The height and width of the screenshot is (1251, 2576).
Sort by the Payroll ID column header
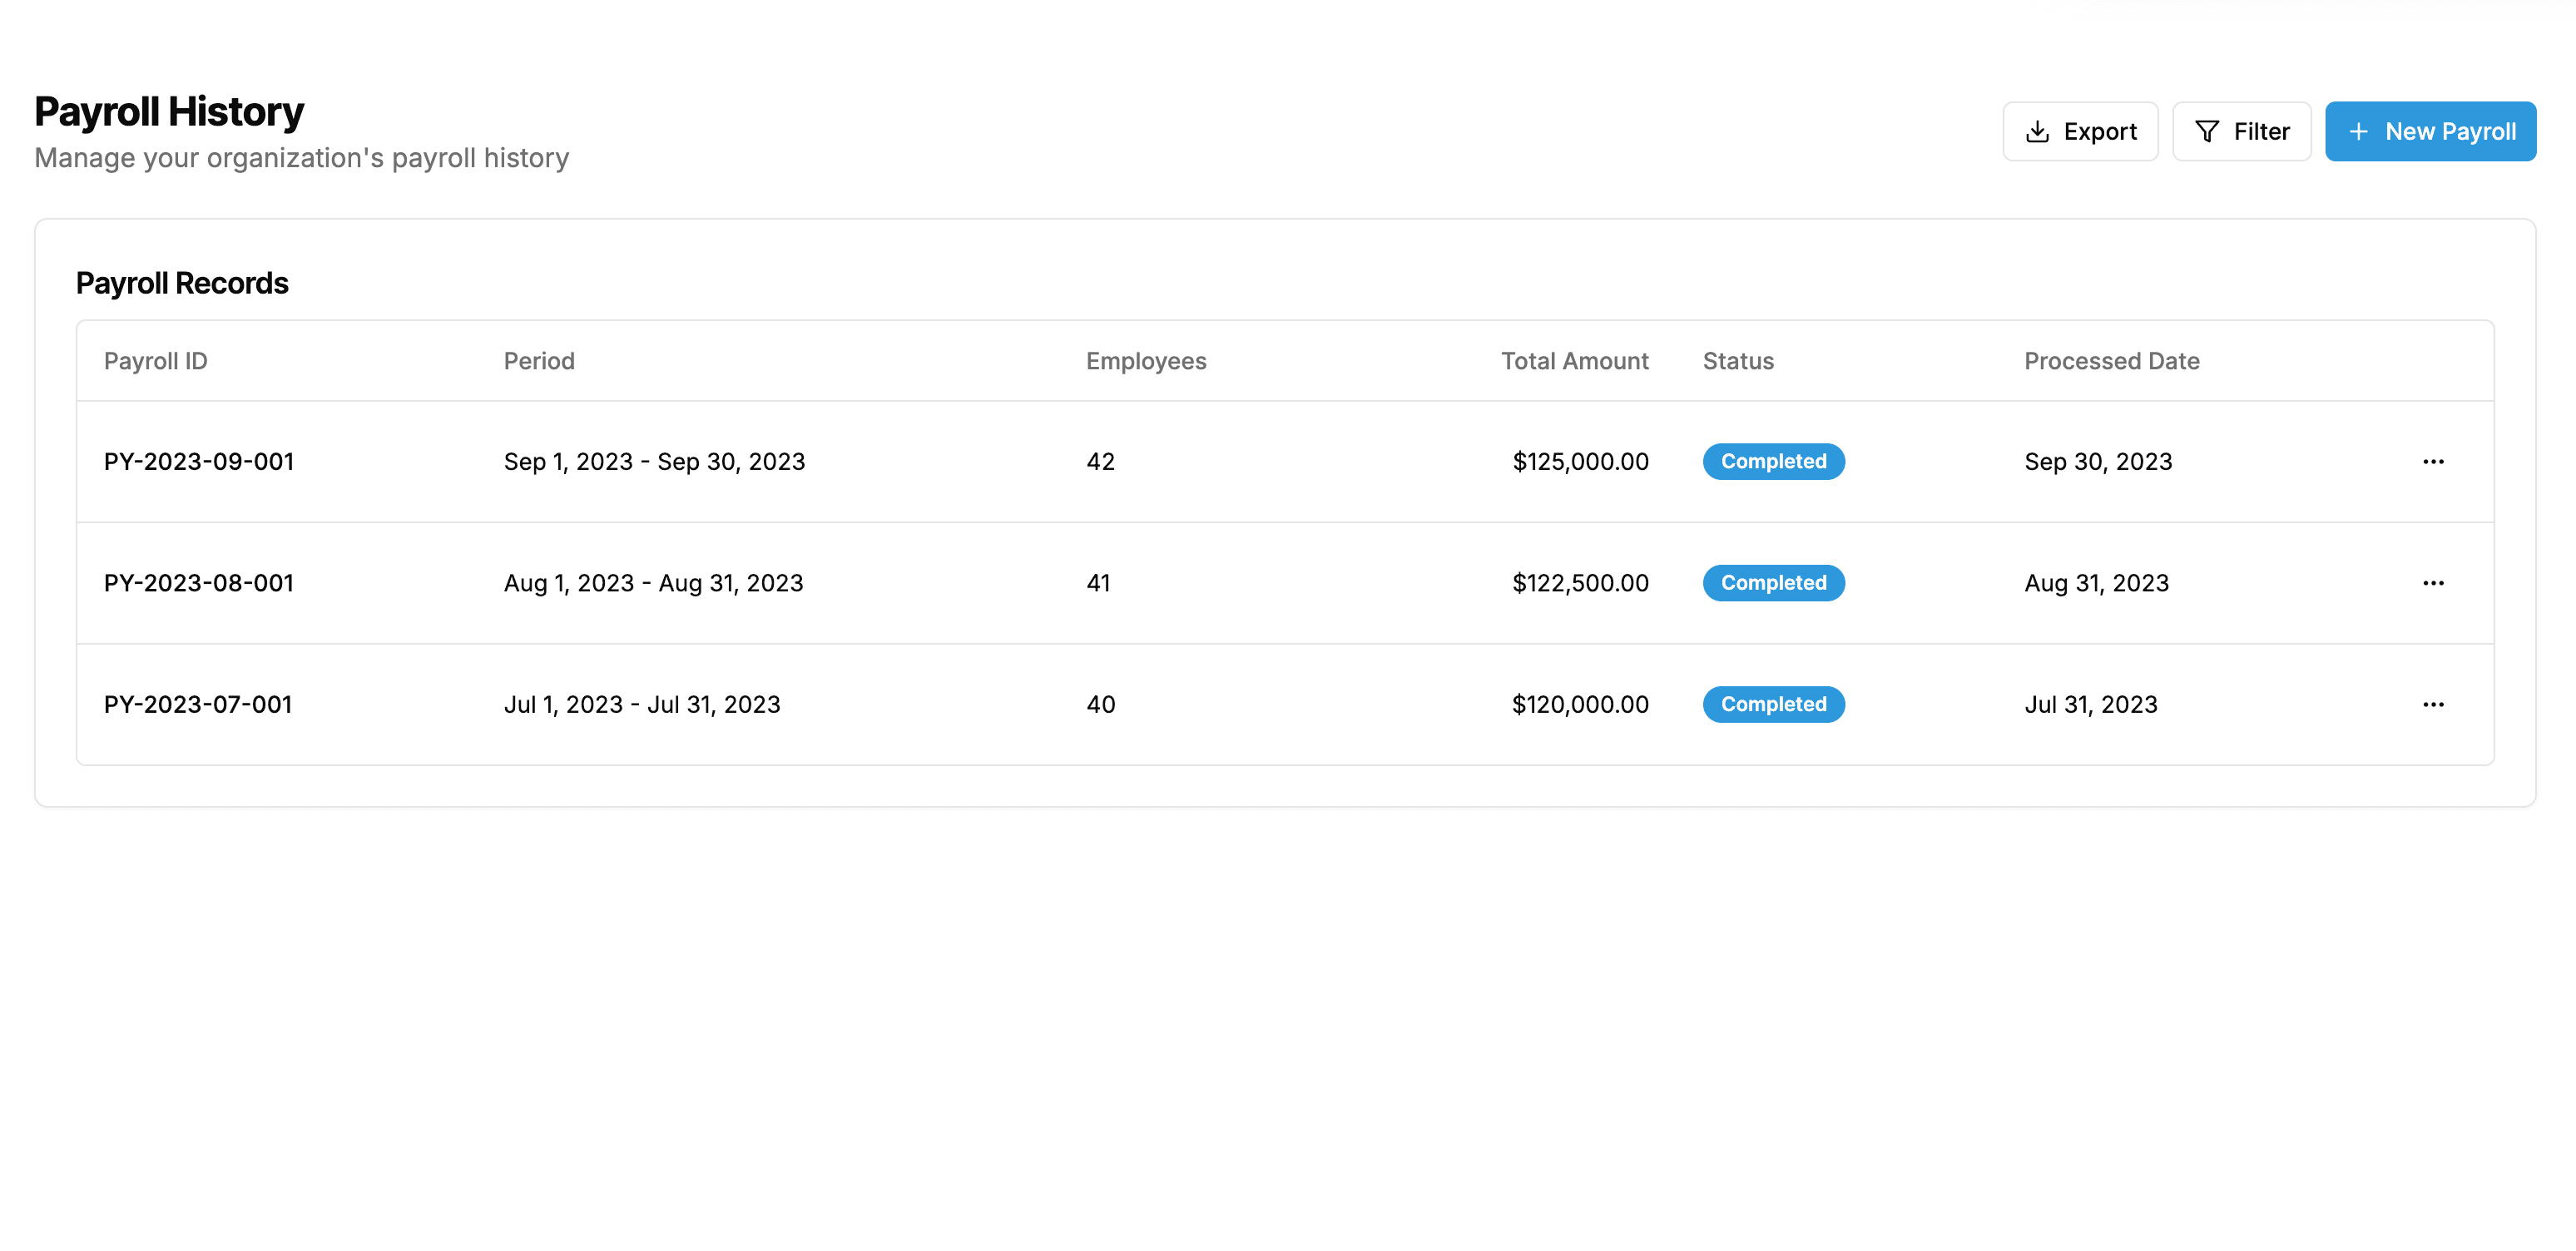point(156,361)
